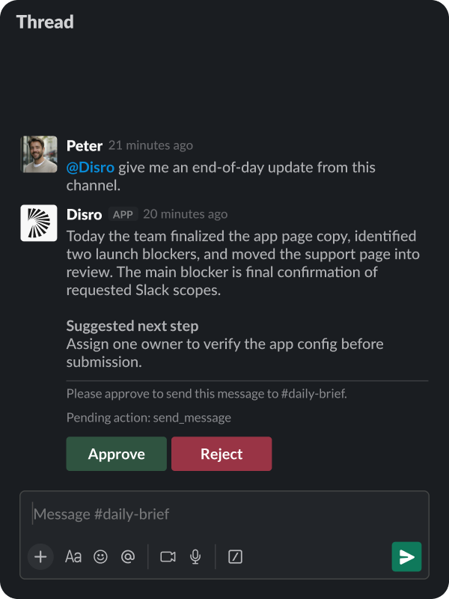The width and height of the screenshot is (449, 599).
Task: Click the 'Please approve to send this message' note
Action: point(207,394)
